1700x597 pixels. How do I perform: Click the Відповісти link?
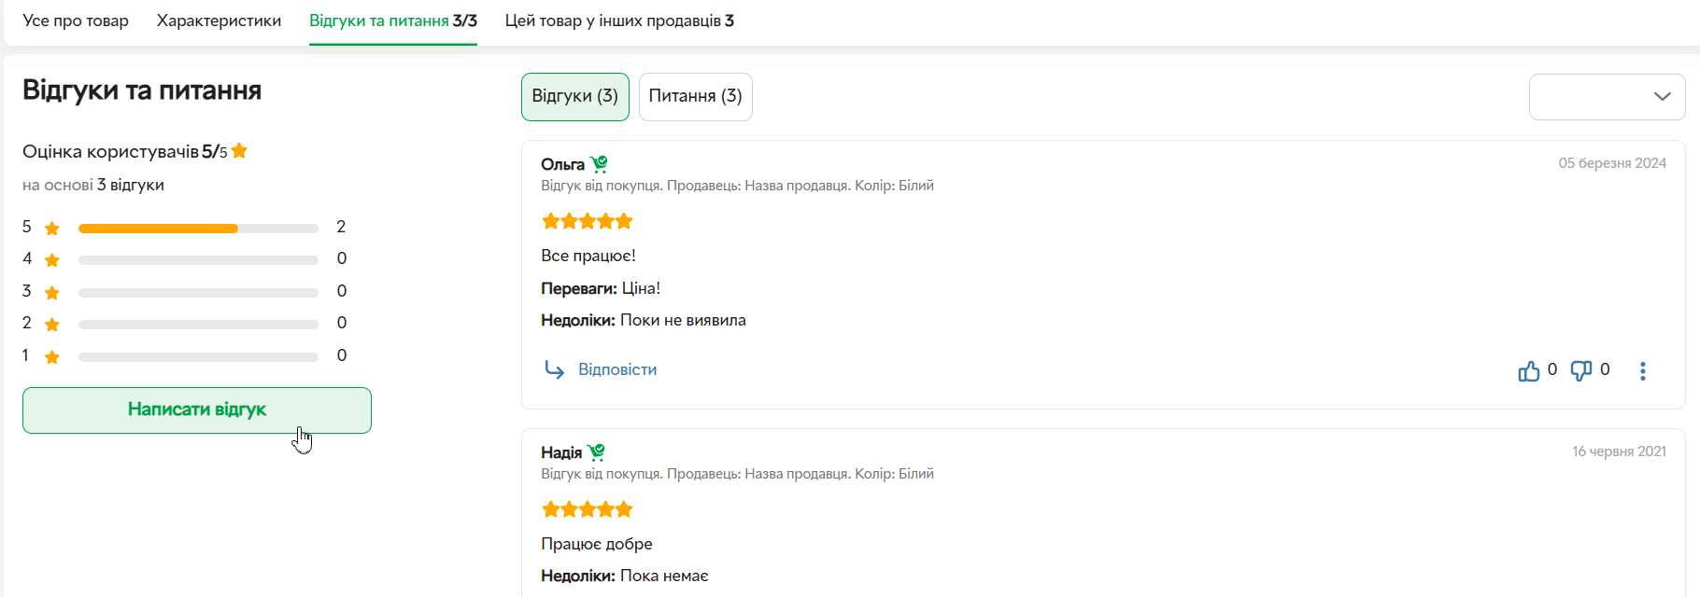617,369
